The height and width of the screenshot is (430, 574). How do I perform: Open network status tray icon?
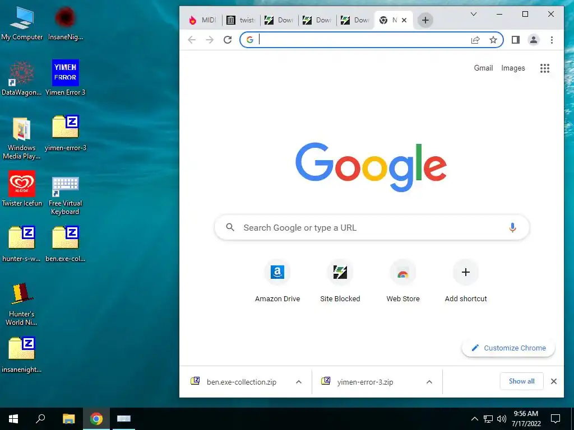pyautogui.click(x=488, y=419)
